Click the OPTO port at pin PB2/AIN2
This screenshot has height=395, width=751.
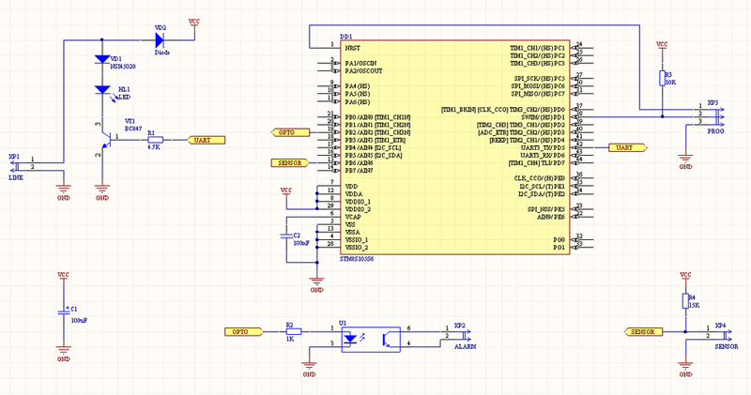291,132
